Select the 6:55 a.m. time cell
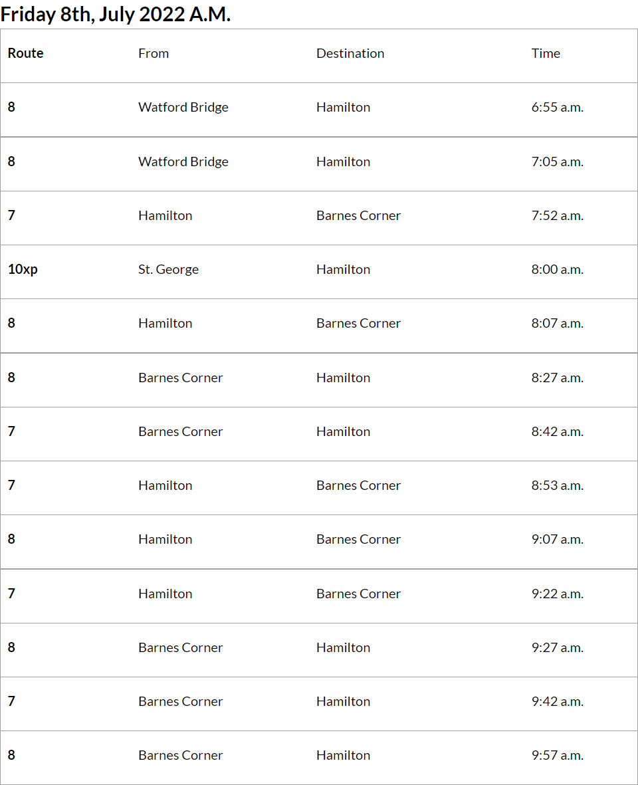 pos(557,108)
